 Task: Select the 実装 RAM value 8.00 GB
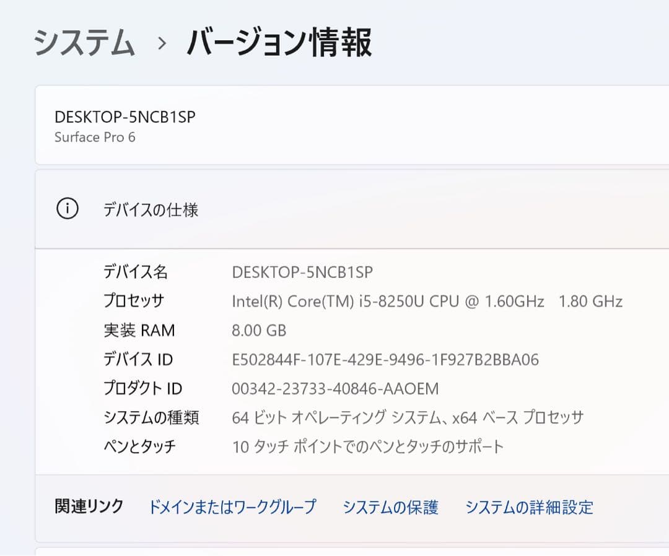(x=258, y=330)
